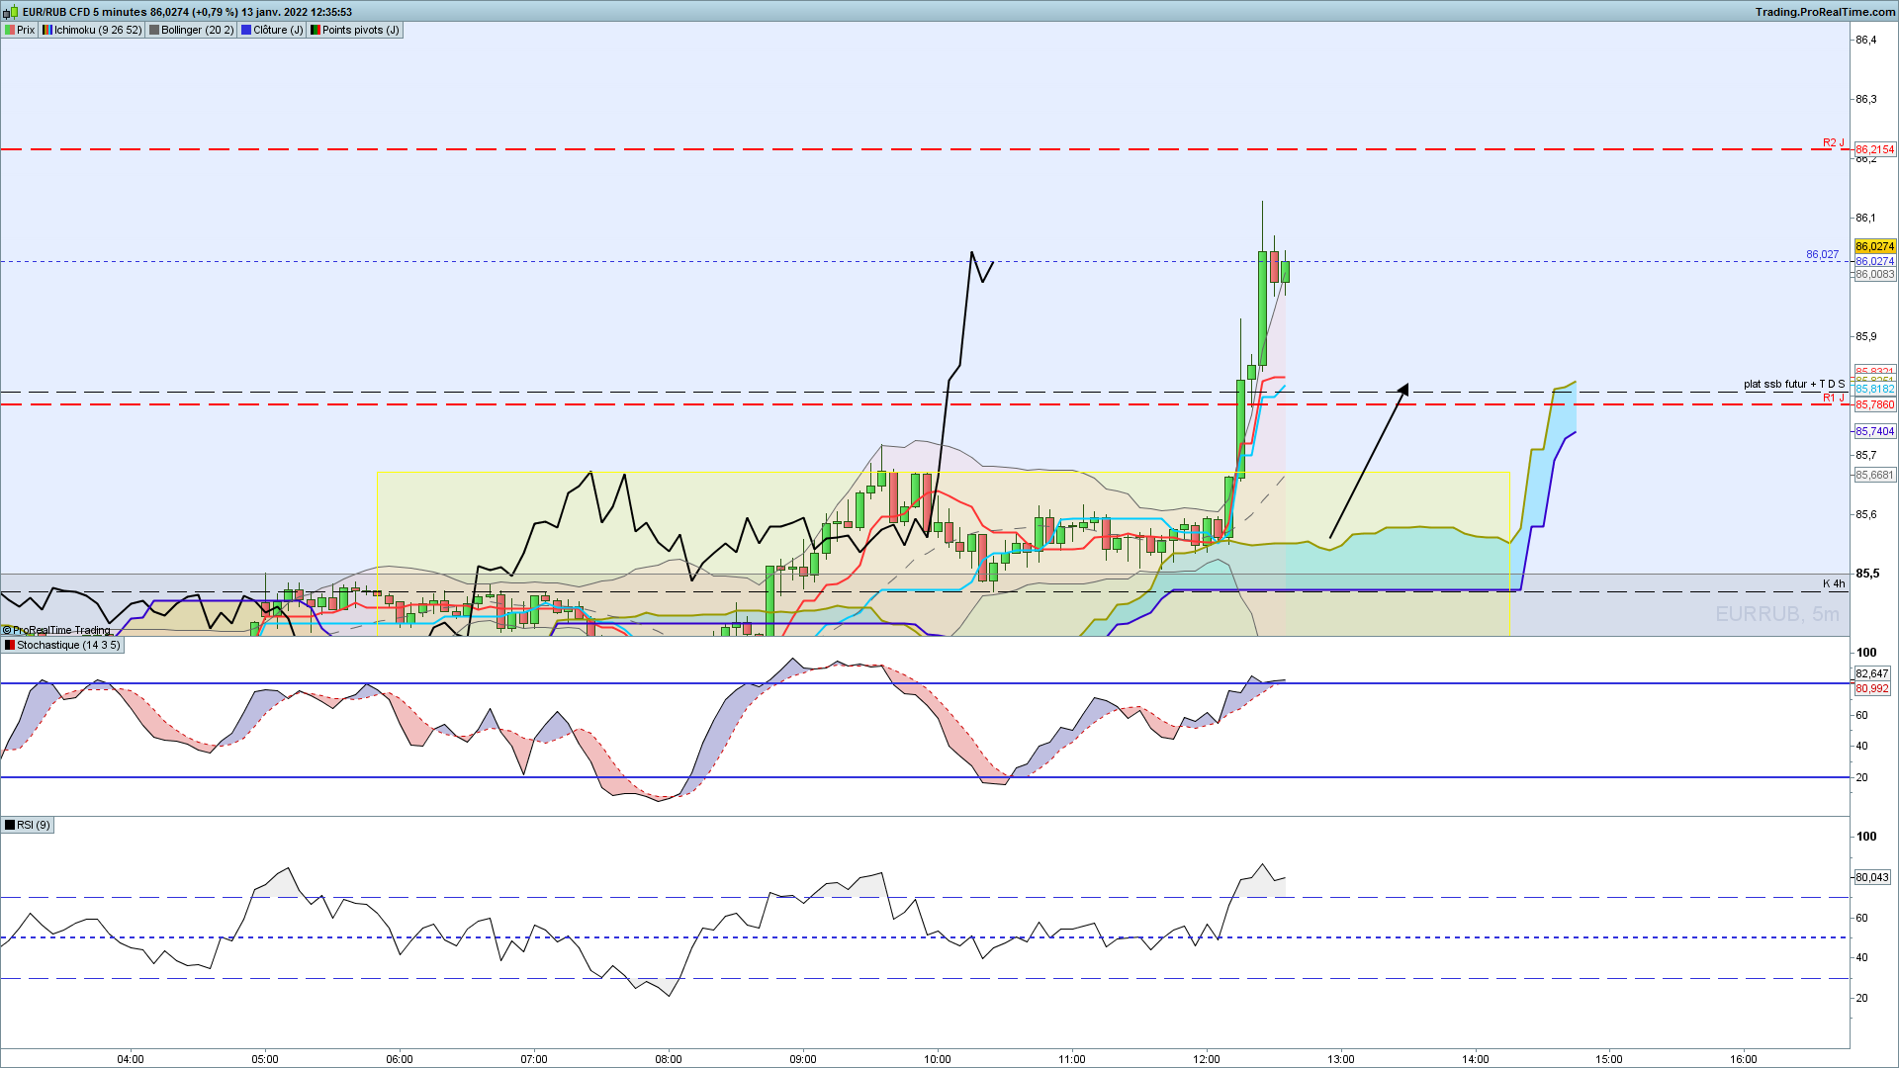Click the 12:00 time axis label
Viewport: 1899px width, 1068px height.
1207,1059
